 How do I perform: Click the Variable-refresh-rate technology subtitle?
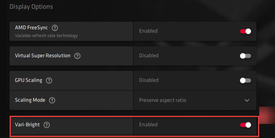point(46,36)
